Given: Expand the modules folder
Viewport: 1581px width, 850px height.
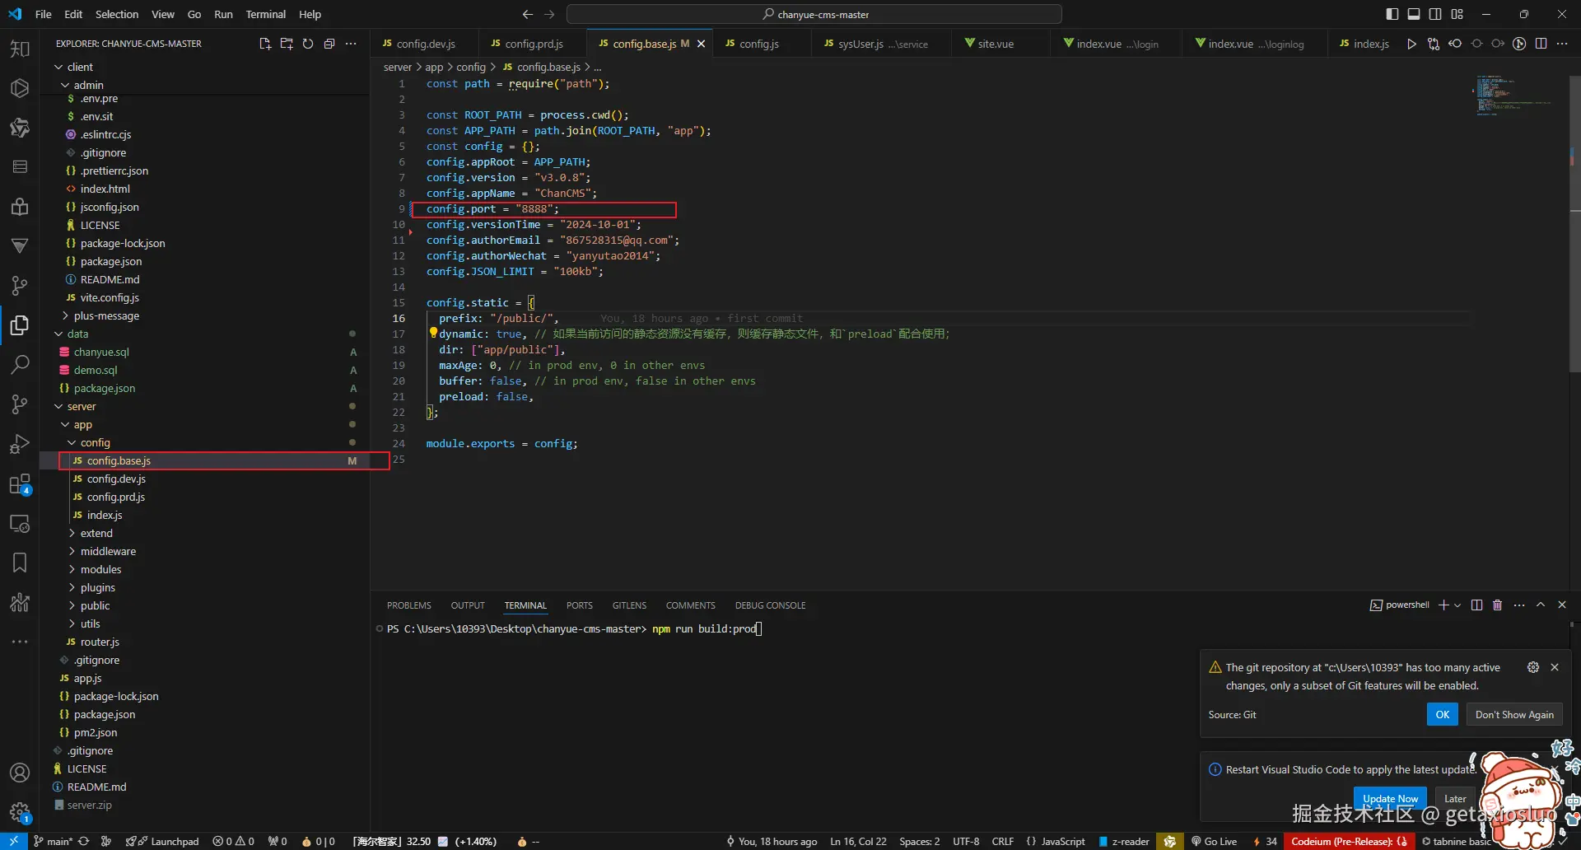Looking at the screenshot, I should (x=72, y=569).
